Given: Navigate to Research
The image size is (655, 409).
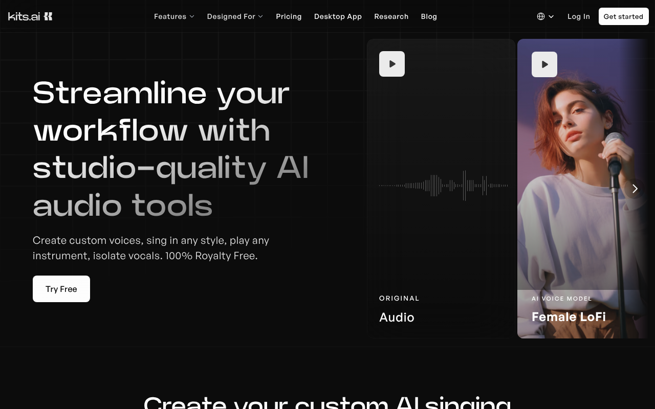Looking at the screenshot, I should (391, 16).
